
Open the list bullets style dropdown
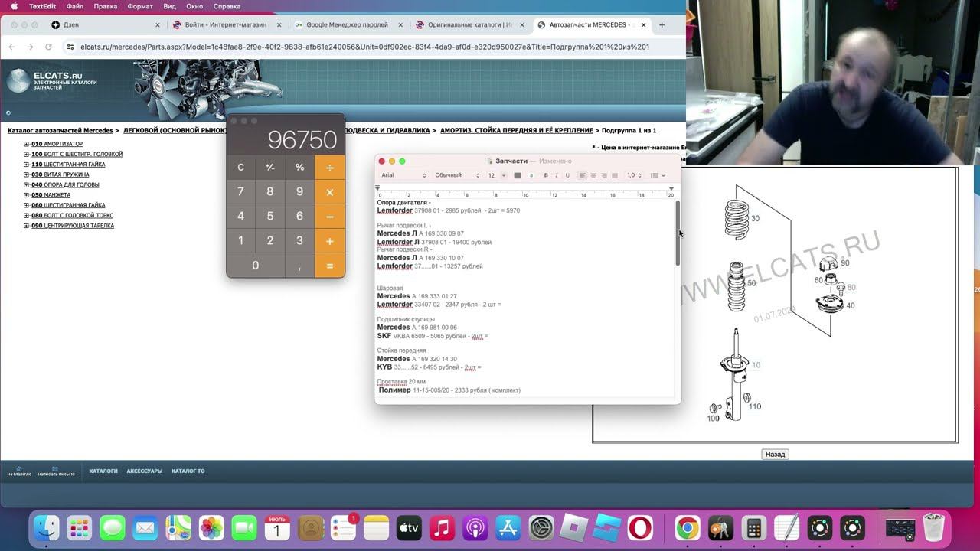656,175
